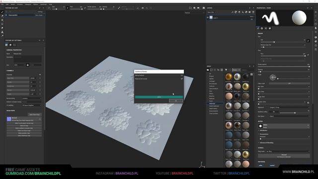Select the Material picker tool
The height and width of the screenshot is (179, 318).
2,36
